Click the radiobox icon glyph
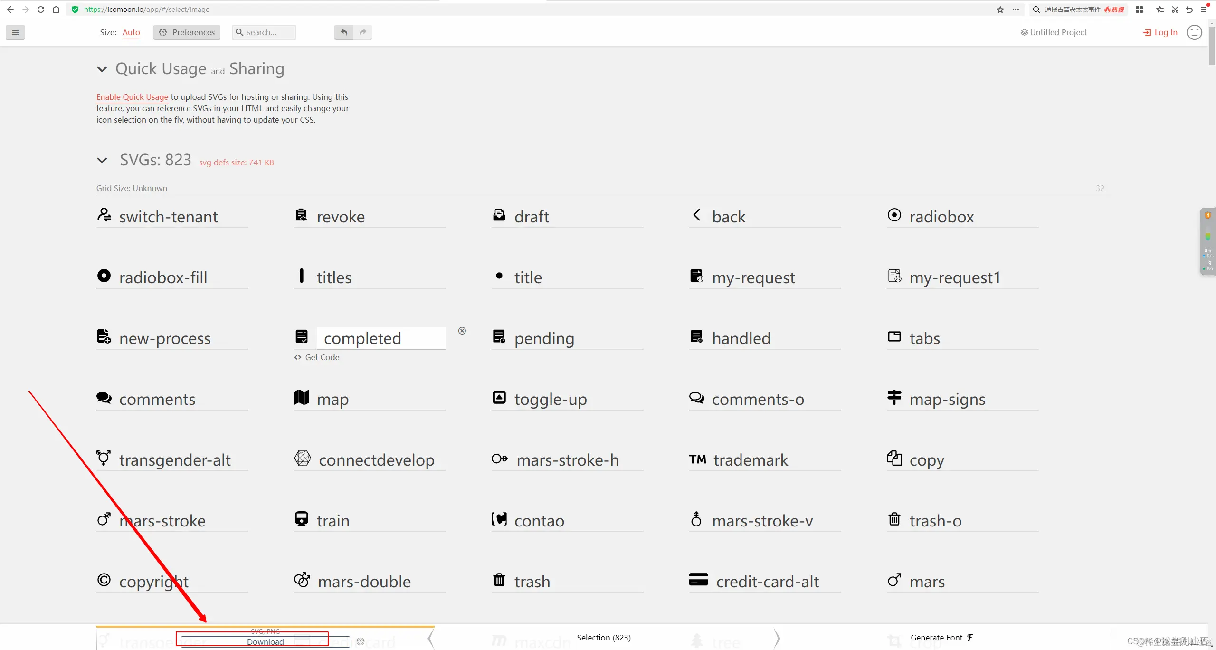 (894, 215)
